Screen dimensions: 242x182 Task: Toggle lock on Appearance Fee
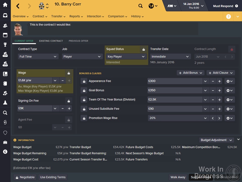point(84,81)
